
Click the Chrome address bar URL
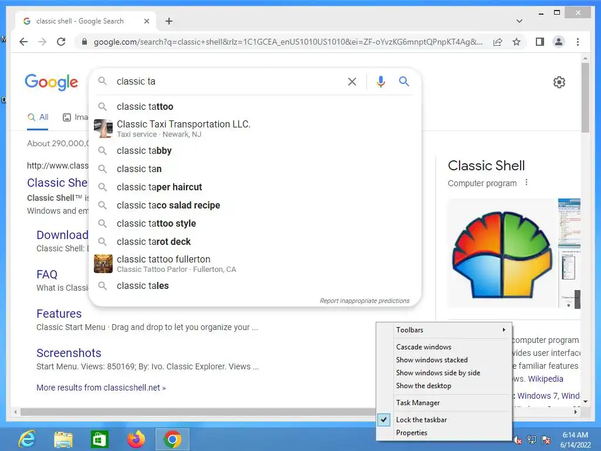(288, 42)
